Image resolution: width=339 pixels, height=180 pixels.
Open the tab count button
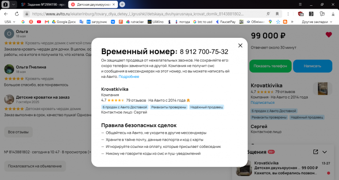click(5, 4)
